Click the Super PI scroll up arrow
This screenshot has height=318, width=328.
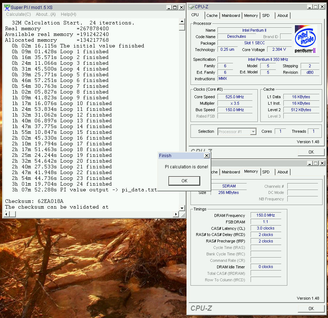click(x=182, y=21)
